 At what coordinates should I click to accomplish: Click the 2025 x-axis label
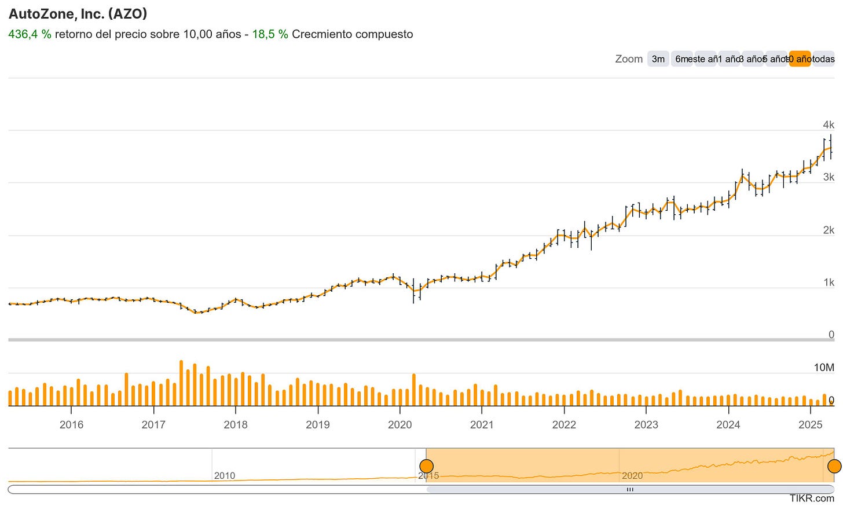[x=810, y=424]
